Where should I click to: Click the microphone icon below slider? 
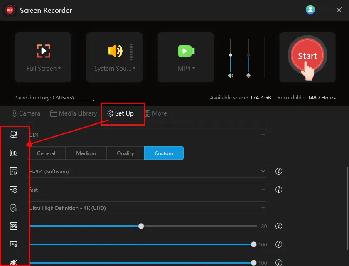click(x=248, y=76)
